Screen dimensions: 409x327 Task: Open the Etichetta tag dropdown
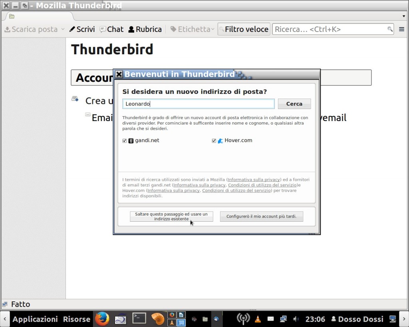(192, 29)
